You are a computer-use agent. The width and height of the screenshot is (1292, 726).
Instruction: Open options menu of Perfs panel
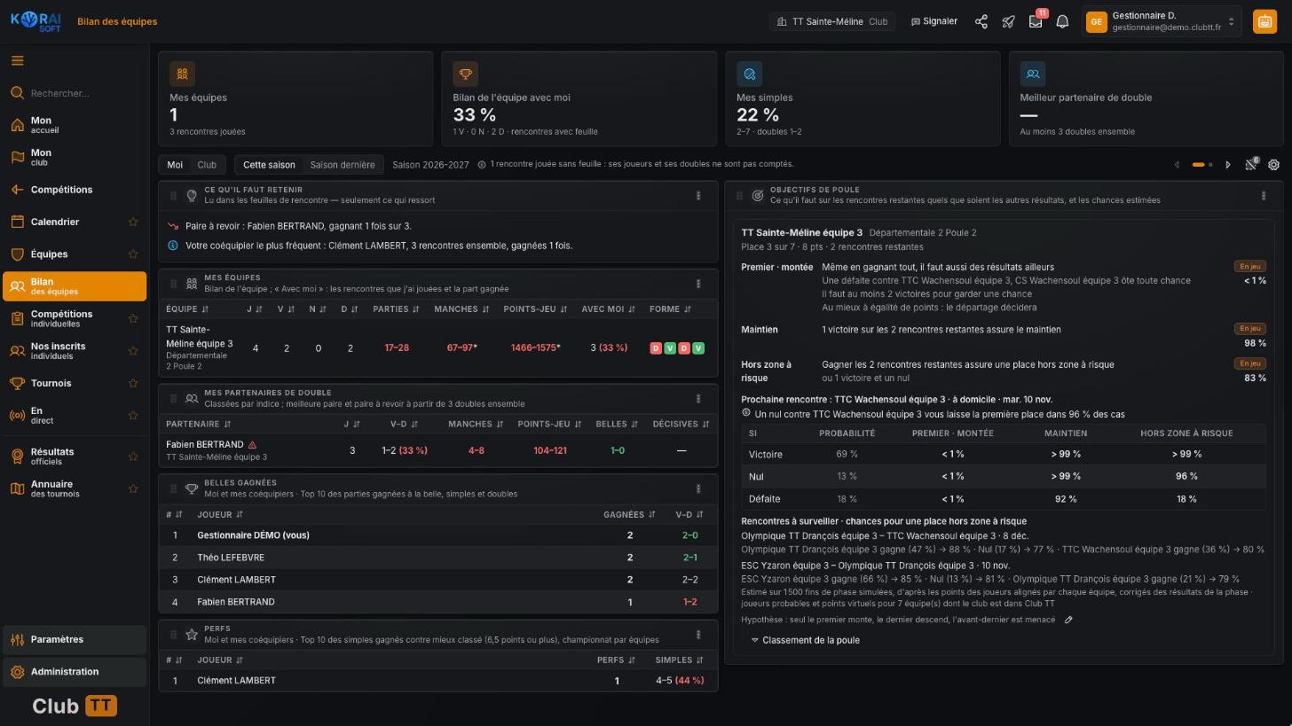(697, 634)
